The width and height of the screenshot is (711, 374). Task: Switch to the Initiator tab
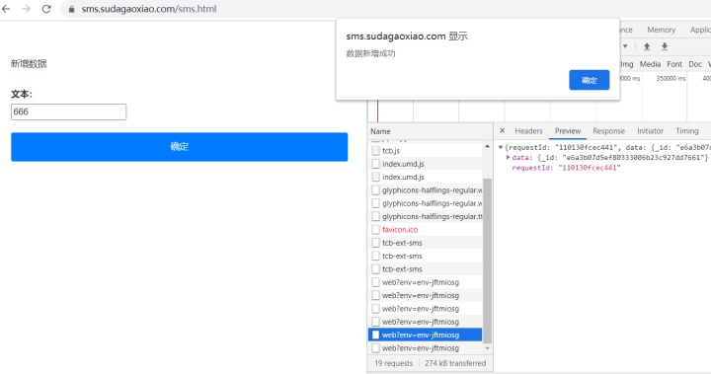pyautogui.click(x=650, y=131)
